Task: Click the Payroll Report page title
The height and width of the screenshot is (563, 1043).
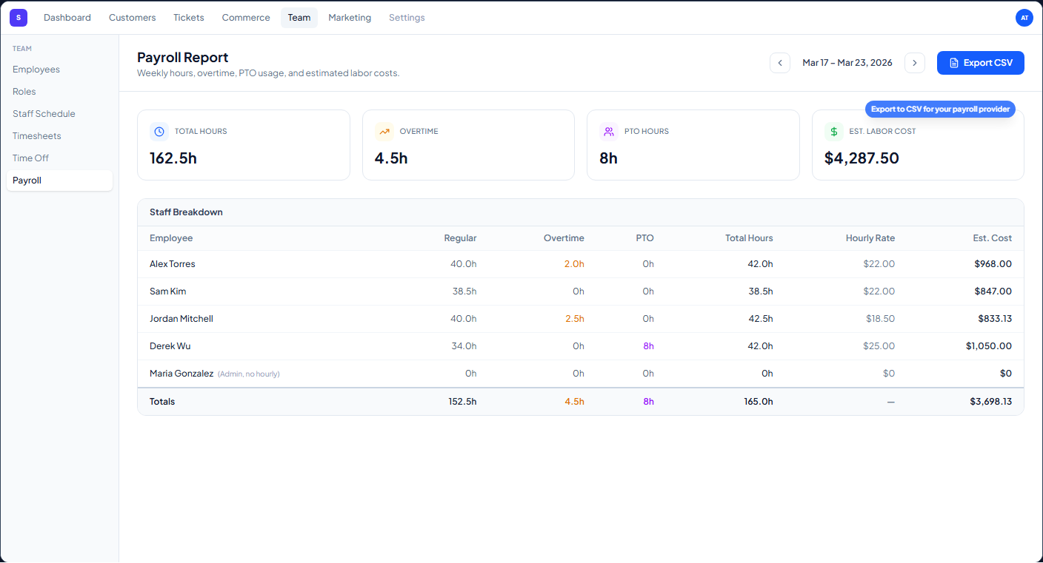Action: pyautogui.click(x=183, y=58)
